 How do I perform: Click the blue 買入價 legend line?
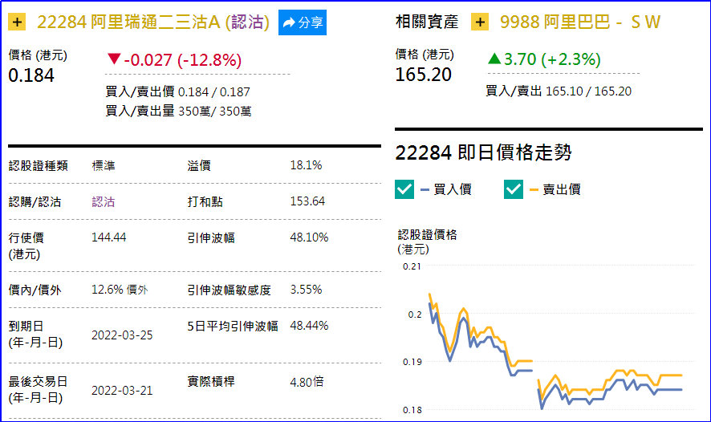[426, 190]
